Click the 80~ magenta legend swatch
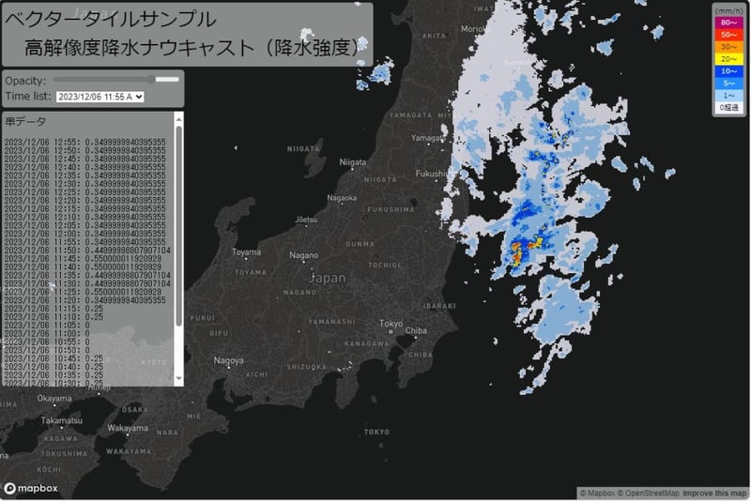The height and width of the screenshot is (501, 751). (728, 22)
